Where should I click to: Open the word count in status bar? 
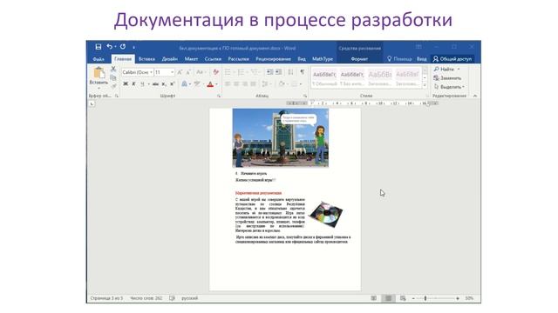click(146, 298)
